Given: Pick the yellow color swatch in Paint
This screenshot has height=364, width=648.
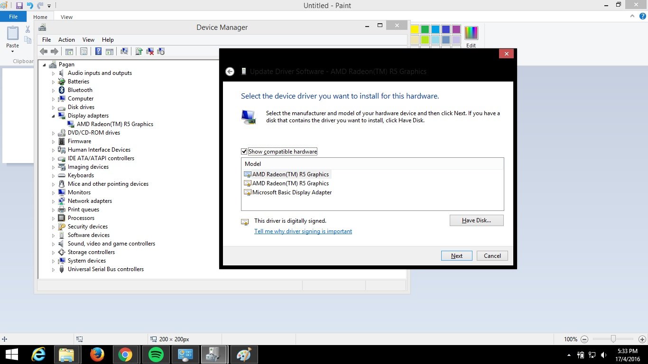Looking at the screenshot, I should point(415,29).
